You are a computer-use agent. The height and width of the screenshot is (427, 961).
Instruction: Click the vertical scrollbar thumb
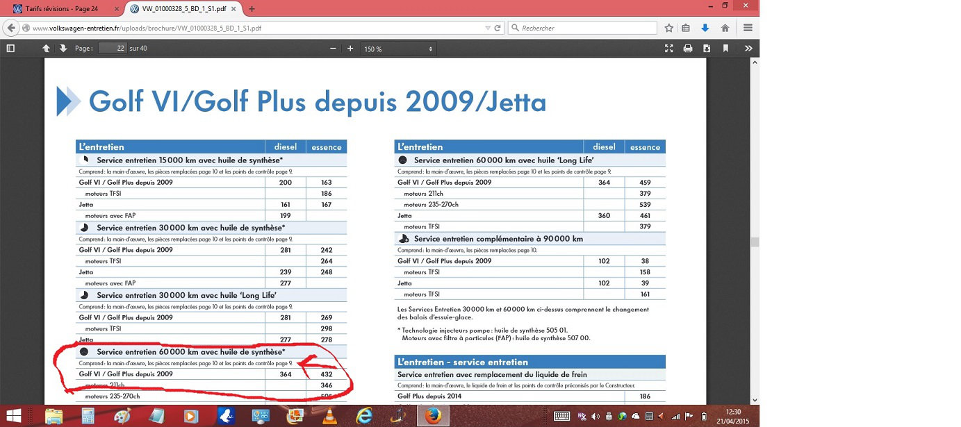[755, 242]
